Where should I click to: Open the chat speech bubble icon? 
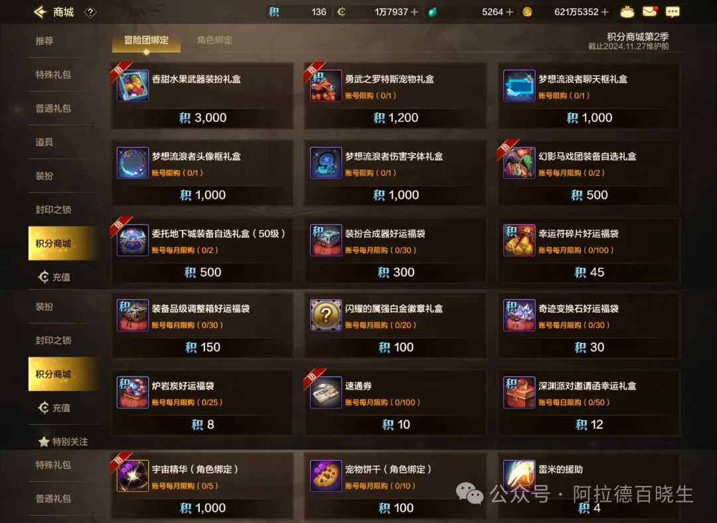coord(672,12)
